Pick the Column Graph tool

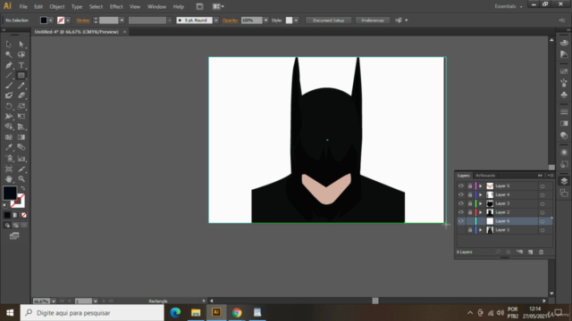tap(21, 159)
